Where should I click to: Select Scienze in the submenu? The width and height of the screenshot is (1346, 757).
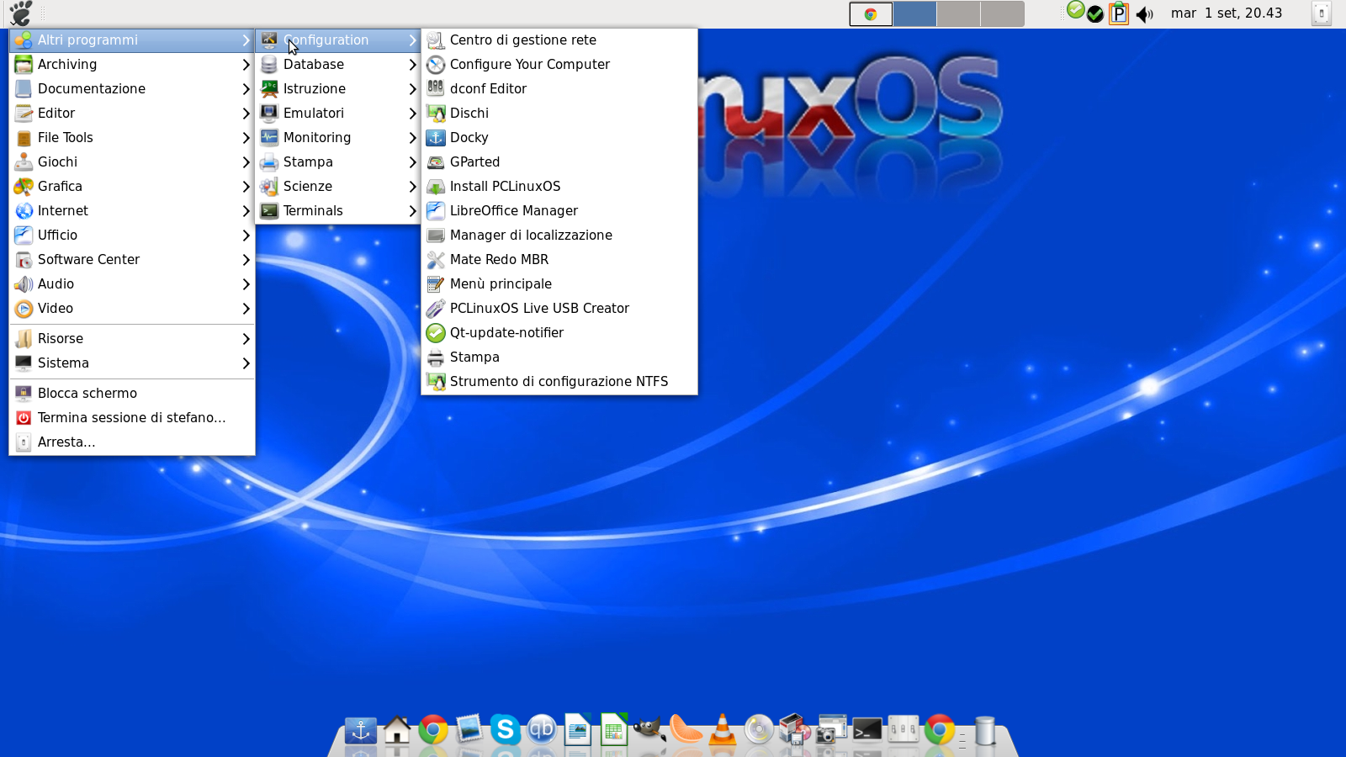point(338,187)
